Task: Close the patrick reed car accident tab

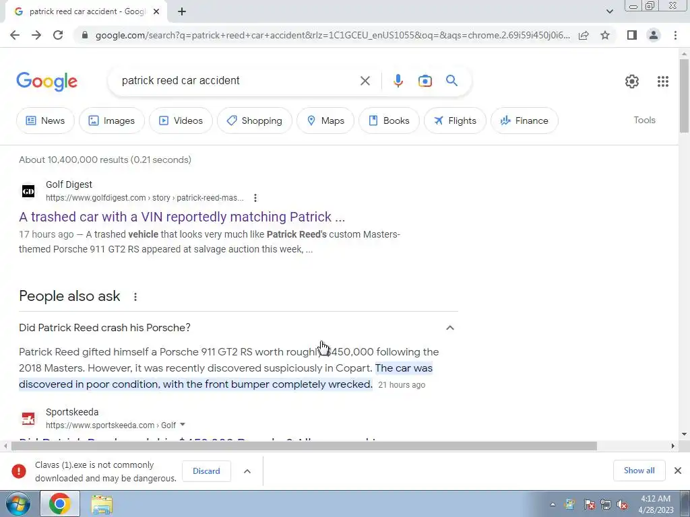Action: click(156, 12)
